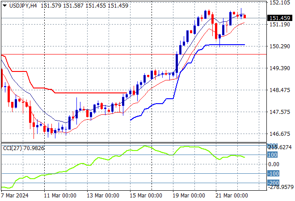Select the 149.390 price scale value
Image resolution: width=295 pixels, height=201 pixels.
click(280, 68)
